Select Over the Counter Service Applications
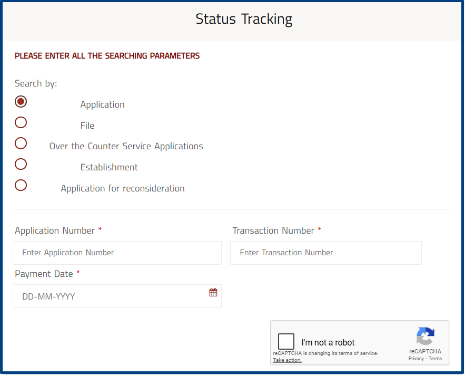Image resolution: width=465 pixels, height=375 pixels. click(21, 143)
